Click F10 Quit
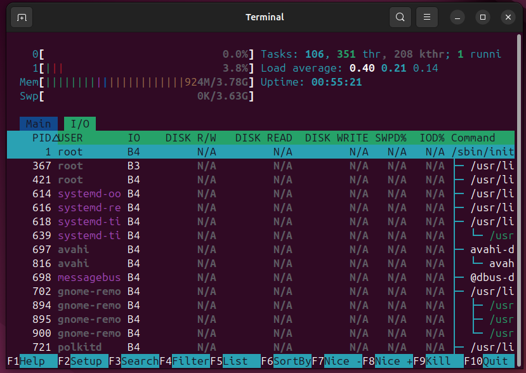Image resolution: width=526 pixels, height=373 pixels. pos(489,361)
